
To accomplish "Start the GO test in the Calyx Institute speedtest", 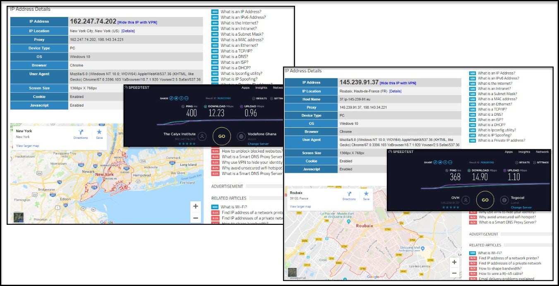I will point(222,136).
